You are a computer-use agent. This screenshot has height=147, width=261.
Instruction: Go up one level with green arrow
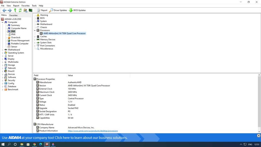tap(15, 10)
